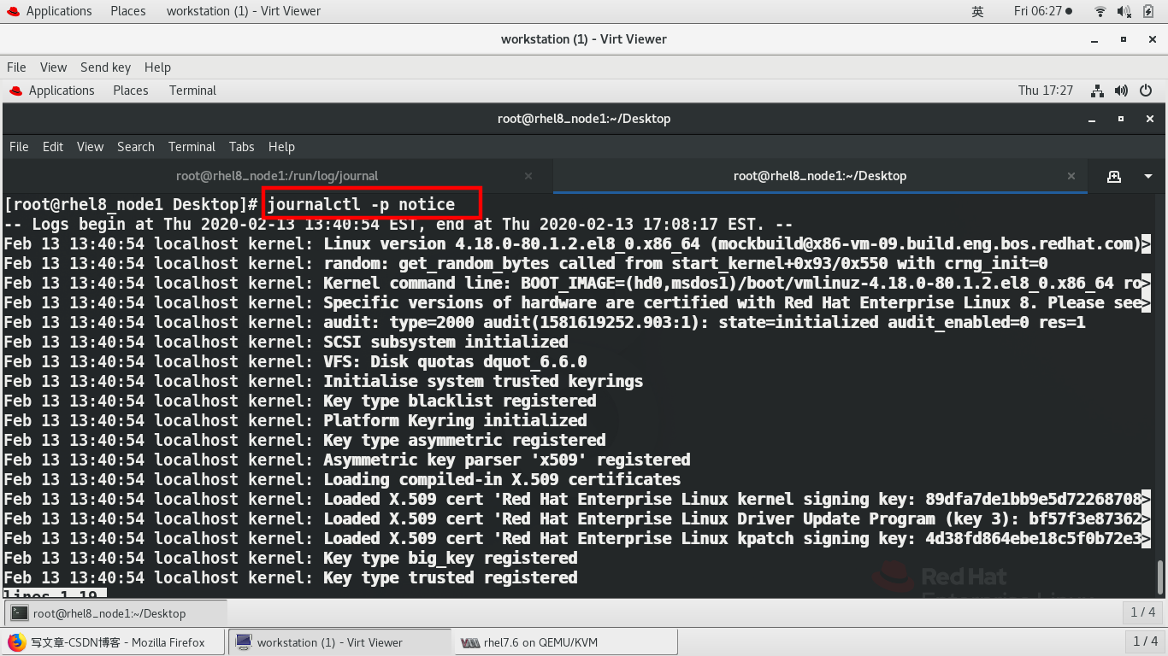Image resolution: width=1168 pixels, height=656 pixels.
Task: Close the terminal window
Action: coord(1150,119)
